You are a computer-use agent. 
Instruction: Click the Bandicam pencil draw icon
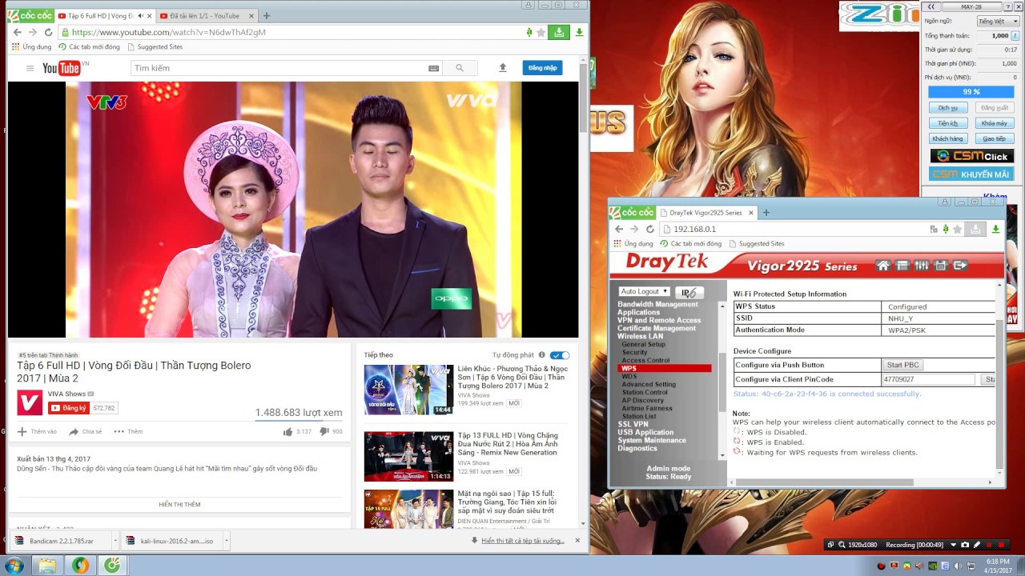[x=977, y=545]
